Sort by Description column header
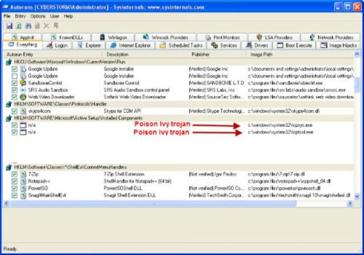The image size is (364, 255). click(x=145, y=55)
